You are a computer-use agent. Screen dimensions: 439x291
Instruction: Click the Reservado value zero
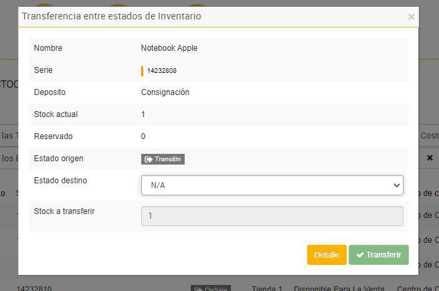[143, 136]
